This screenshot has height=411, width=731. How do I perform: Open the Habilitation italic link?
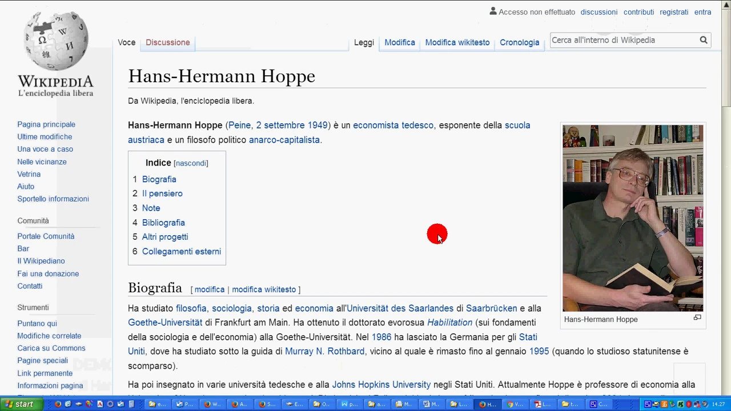click(449, 323)
